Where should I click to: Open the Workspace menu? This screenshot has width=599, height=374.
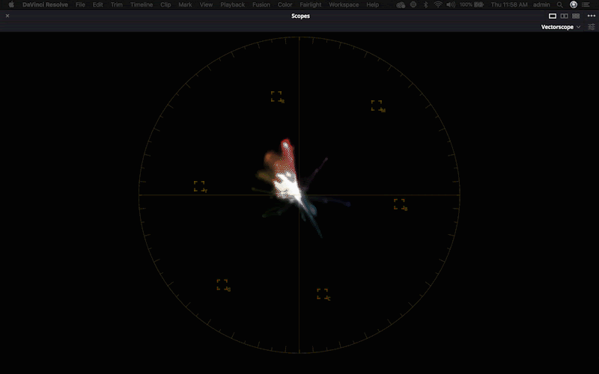pyautogui.click(x=344, y=4)
